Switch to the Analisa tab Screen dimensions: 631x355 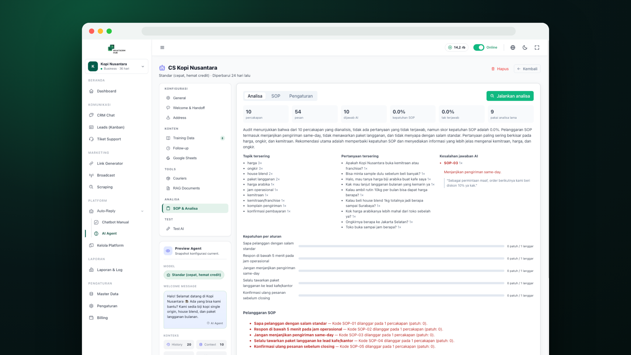(255, 96)
